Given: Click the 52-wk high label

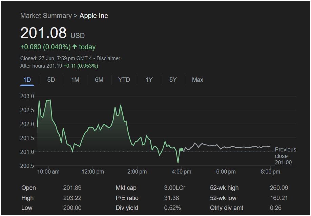Looking at the screenshot, I should pyautogui.click(x=224, y=188).
